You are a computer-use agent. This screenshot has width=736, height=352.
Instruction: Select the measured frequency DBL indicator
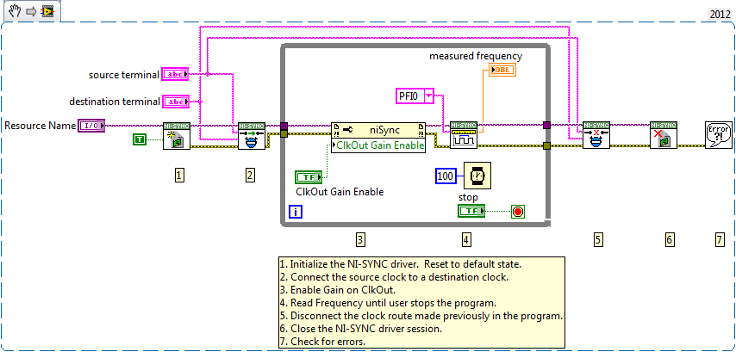click(502, 71)
